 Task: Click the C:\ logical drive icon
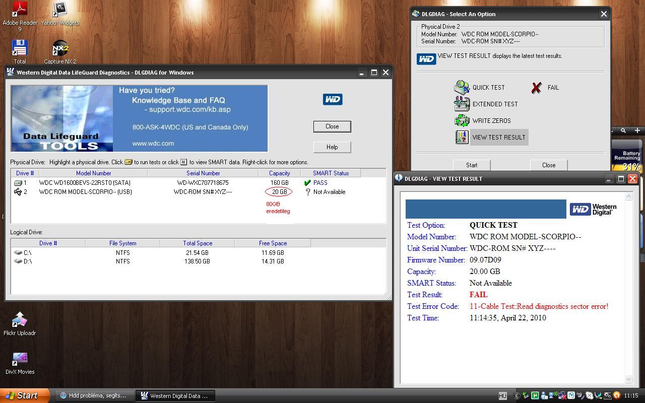[x=18, y=252]
